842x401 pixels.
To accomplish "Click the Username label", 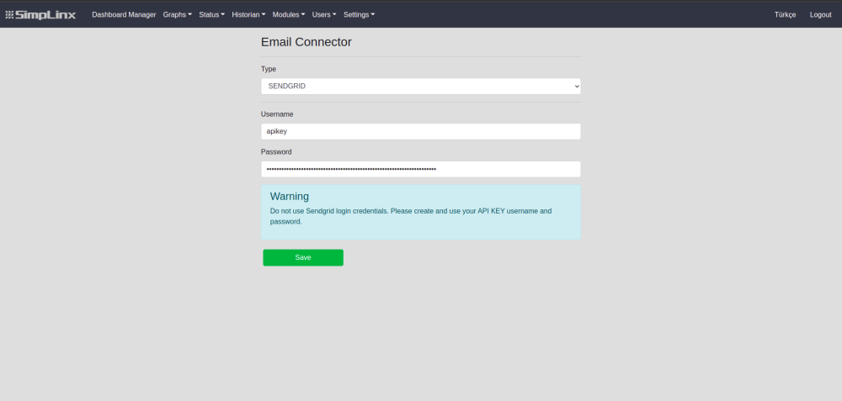I will pos(277,113).
